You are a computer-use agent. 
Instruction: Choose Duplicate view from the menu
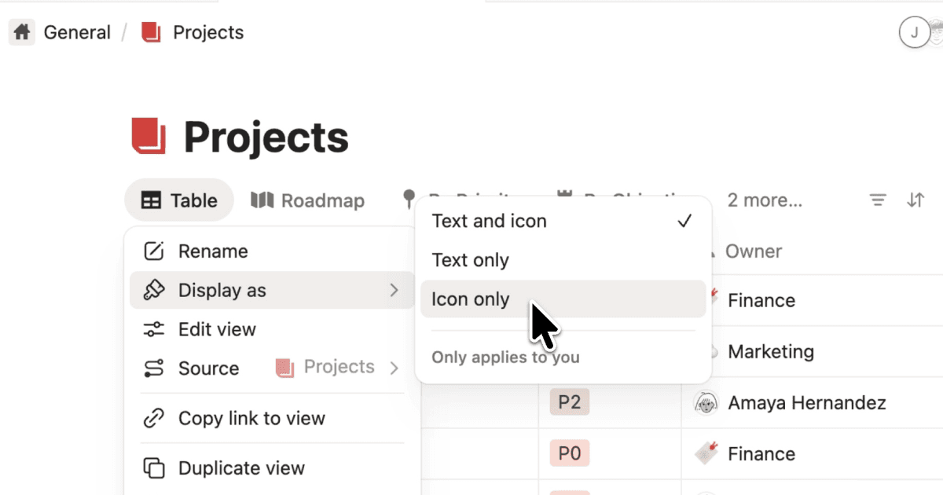click(x=240, y=467)
